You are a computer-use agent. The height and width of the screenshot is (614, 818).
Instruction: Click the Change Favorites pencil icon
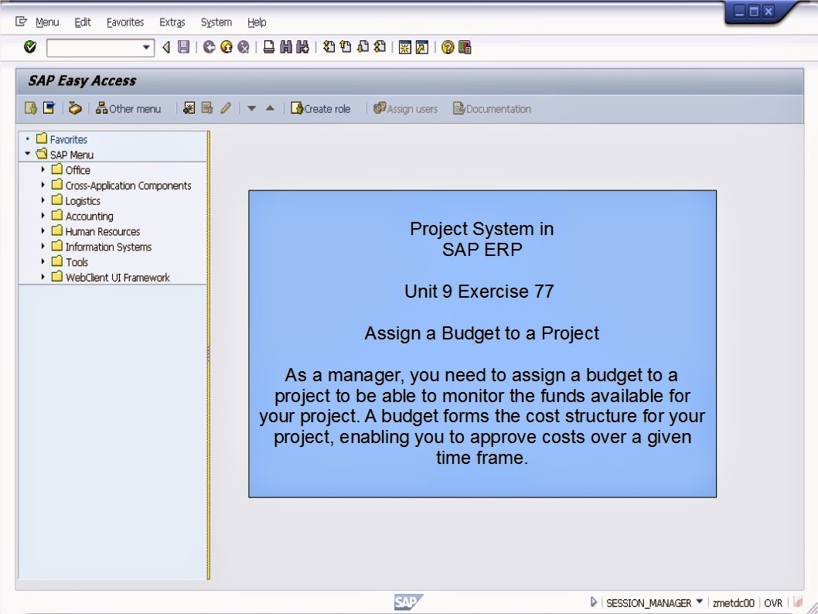coord(225,108)
